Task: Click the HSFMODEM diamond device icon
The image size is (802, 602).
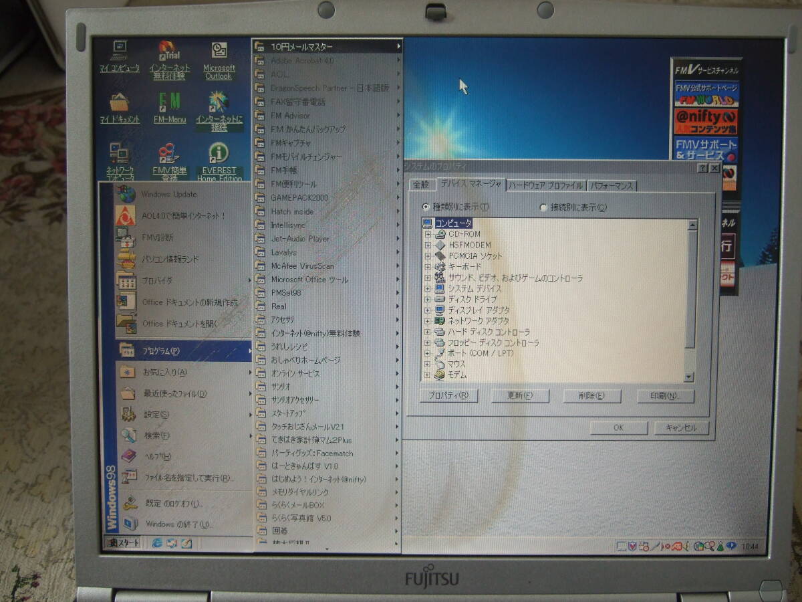Action: click(x=440, y=245)
